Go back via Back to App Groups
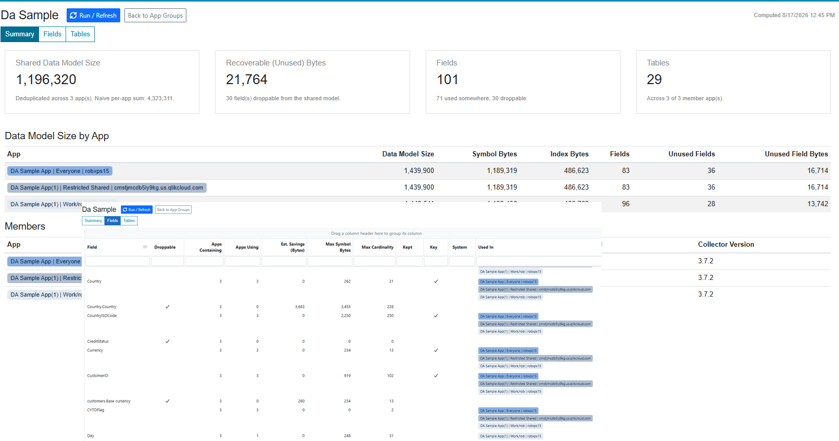Screen dimensions: 839x441 155,16
